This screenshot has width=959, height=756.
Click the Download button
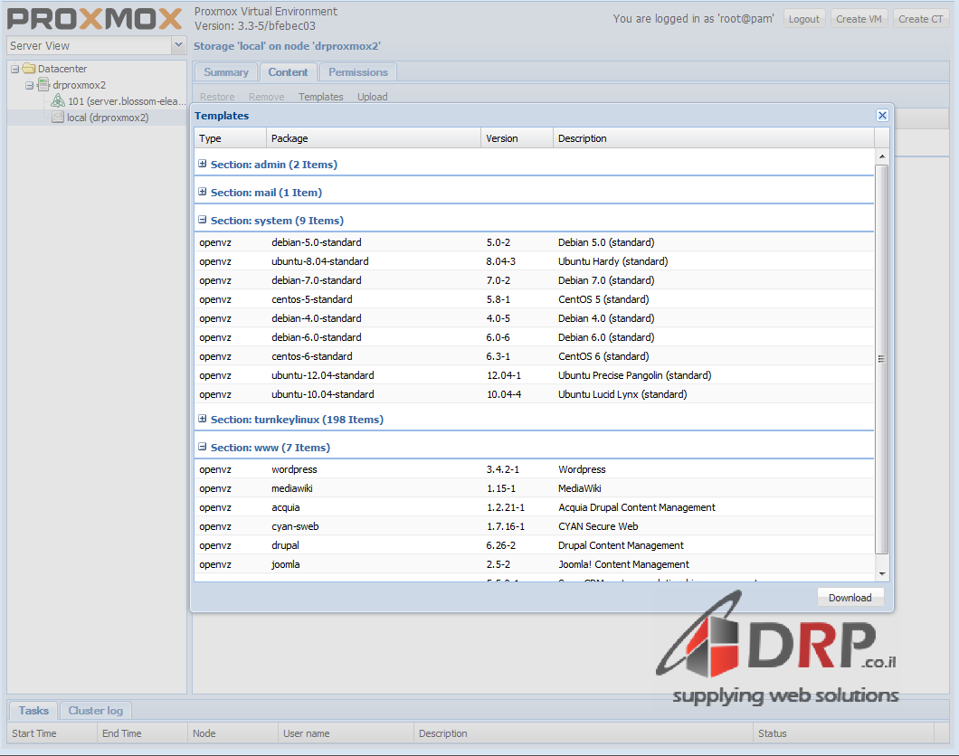[850, 598]
